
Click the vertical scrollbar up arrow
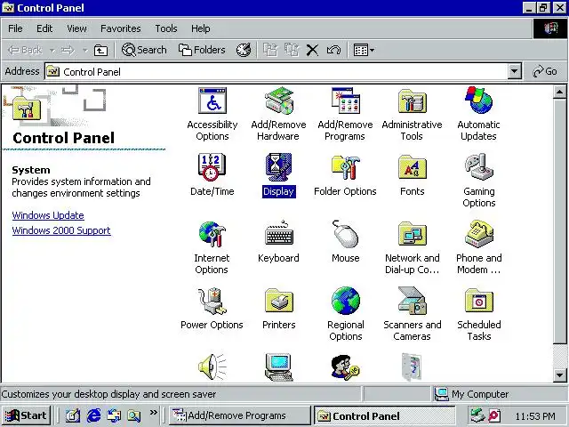pyautogui.click(x=559, y=93)
